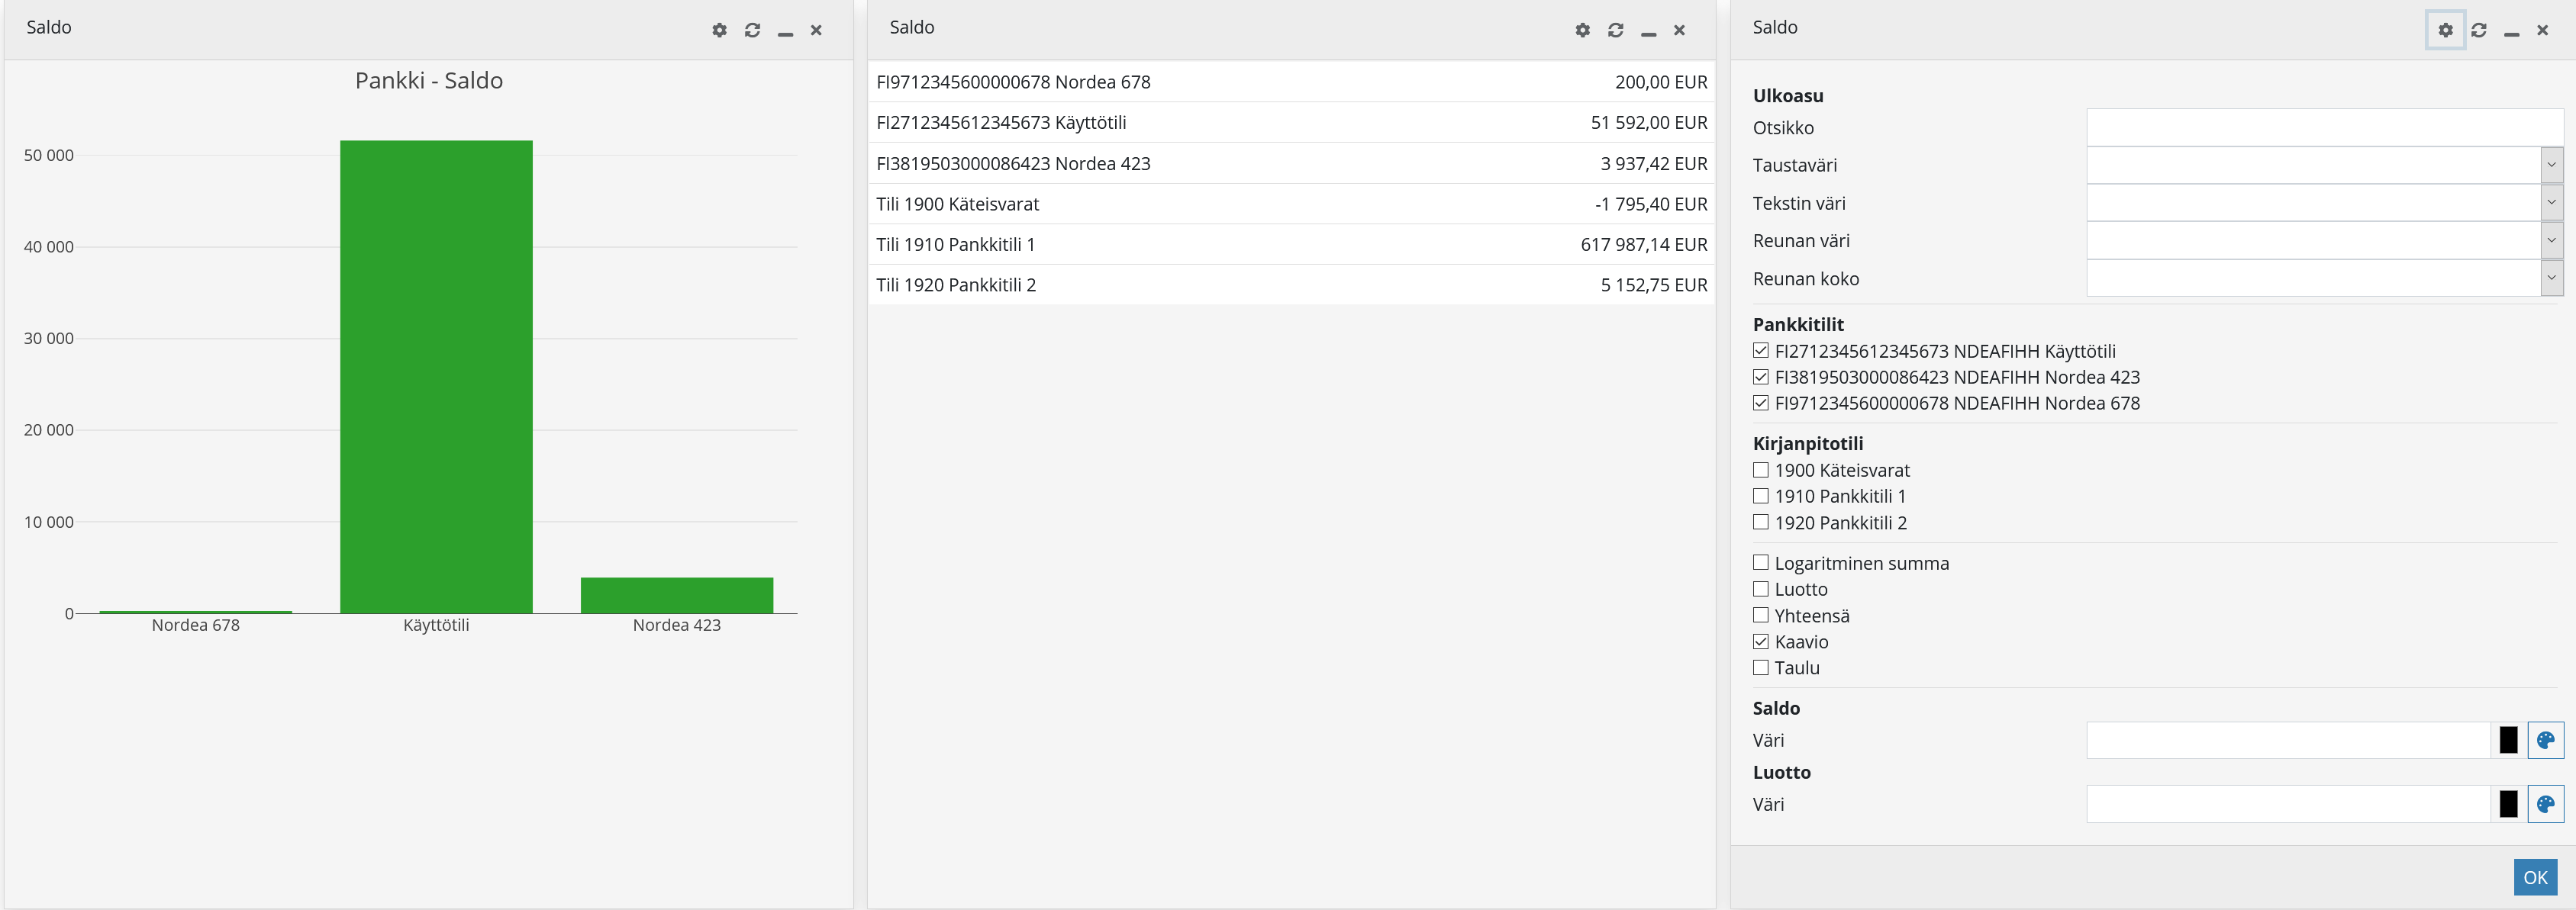Open palette picker for Saldo Väri
This screenshot has height=910, width=2576.
(x=2545, y=740)
